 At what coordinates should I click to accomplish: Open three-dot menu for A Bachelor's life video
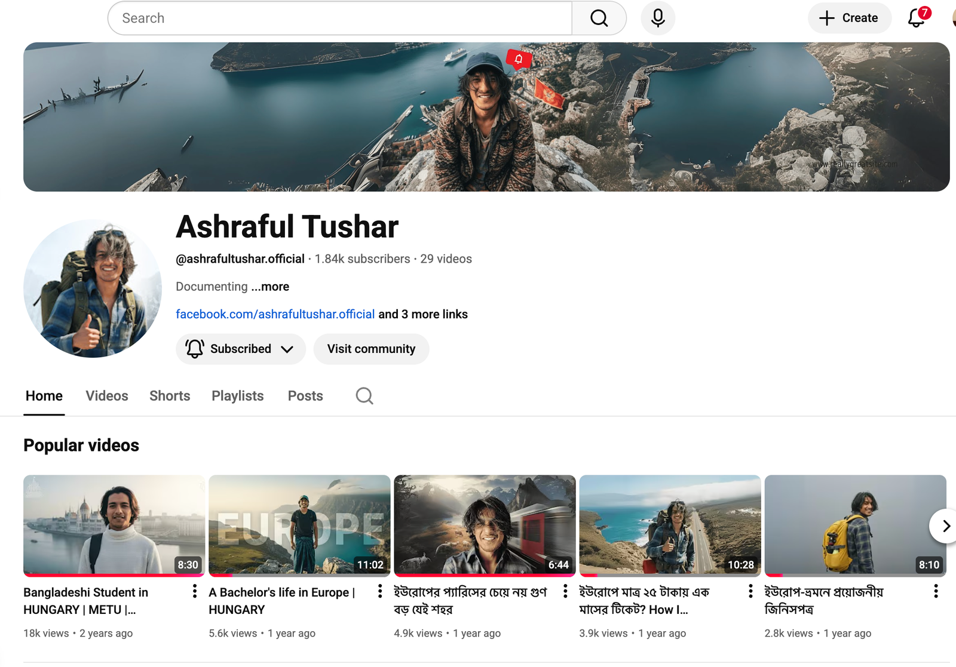[x=380, y=591]
